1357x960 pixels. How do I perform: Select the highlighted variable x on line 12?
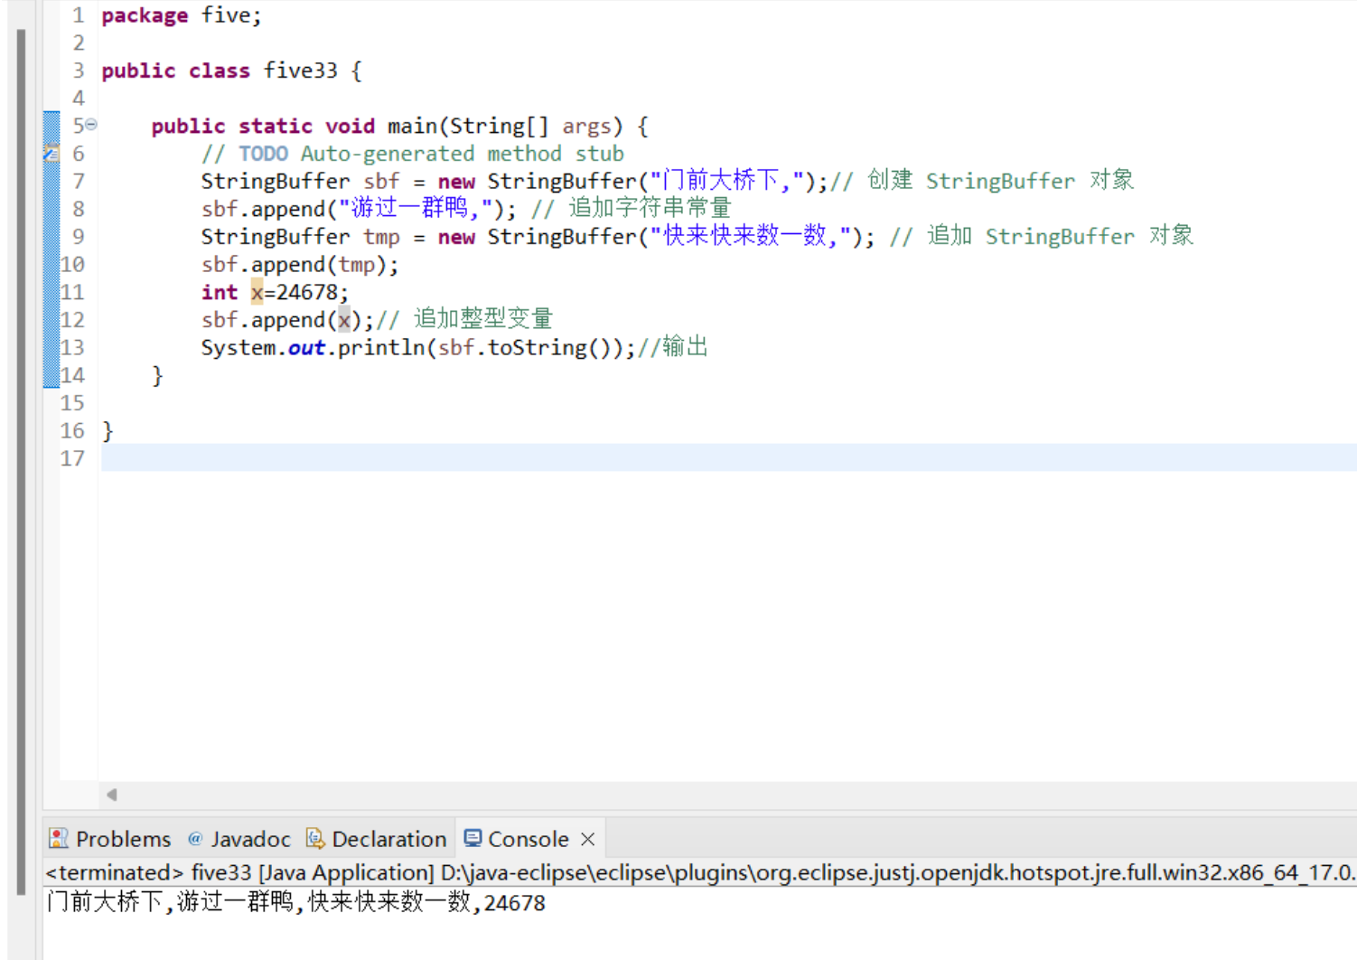click(344, 319)
